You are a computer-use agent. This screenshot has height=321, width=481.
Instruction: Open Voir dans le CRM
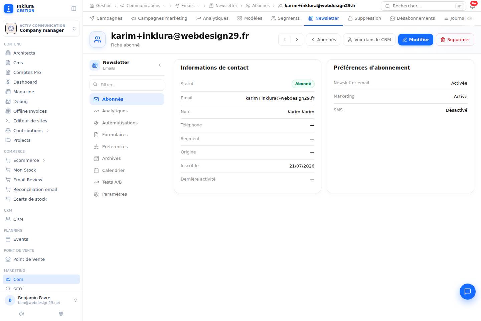pos(369,39)
